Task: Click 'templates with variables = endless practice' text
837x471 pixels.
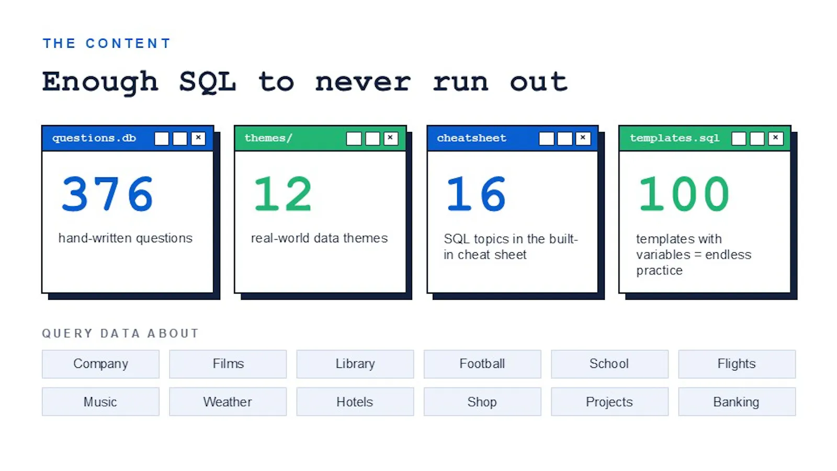Action: 694,254
